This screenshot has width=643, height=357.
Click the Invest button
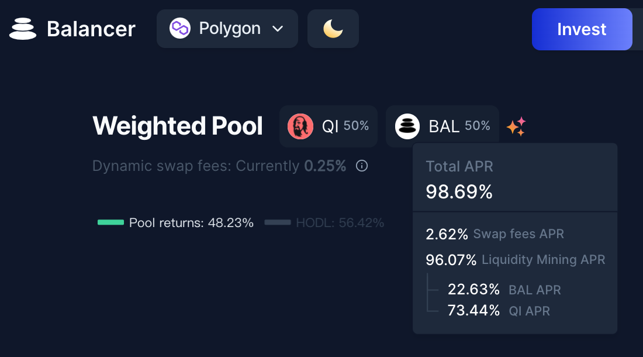582,29
